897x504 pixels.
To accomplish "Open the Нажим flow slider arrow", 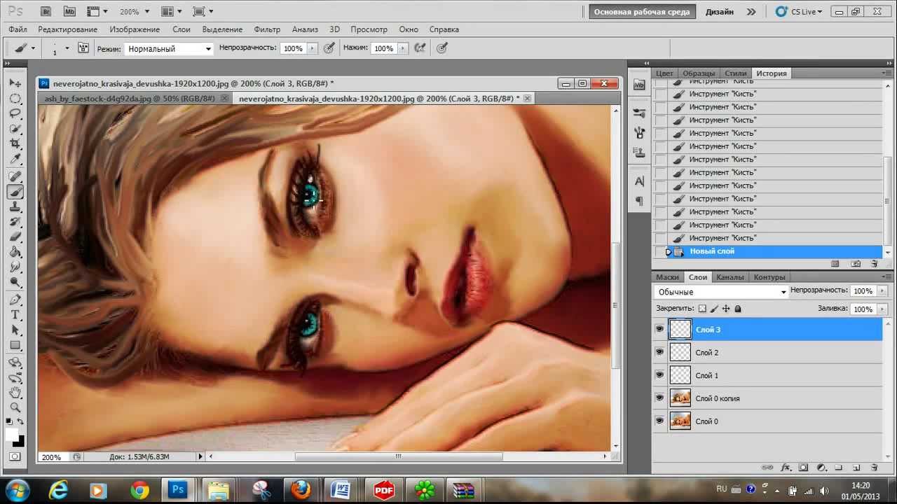I will 403,48.
